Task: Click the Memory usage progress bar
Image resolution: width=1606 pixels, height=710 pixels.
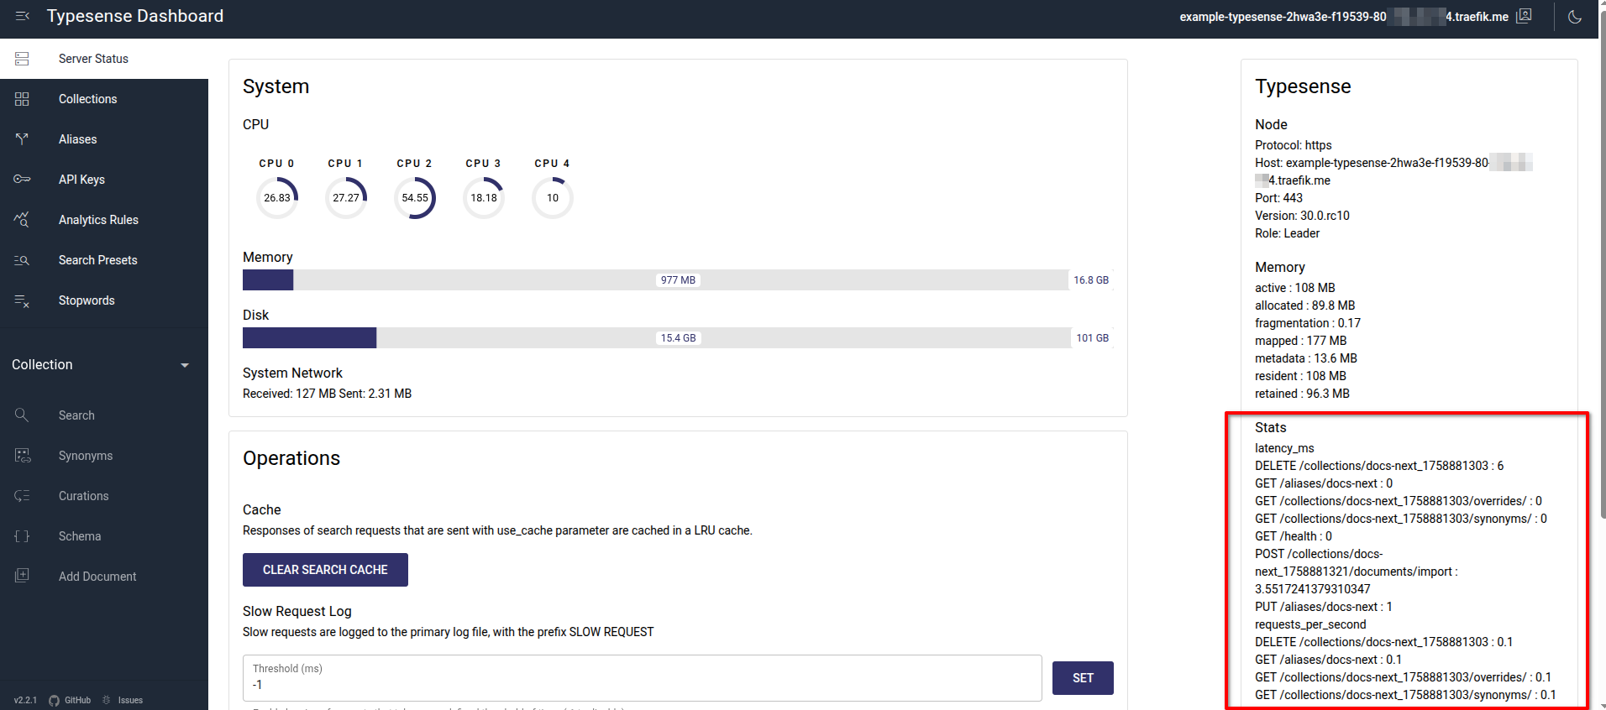Action: [655, 280]
